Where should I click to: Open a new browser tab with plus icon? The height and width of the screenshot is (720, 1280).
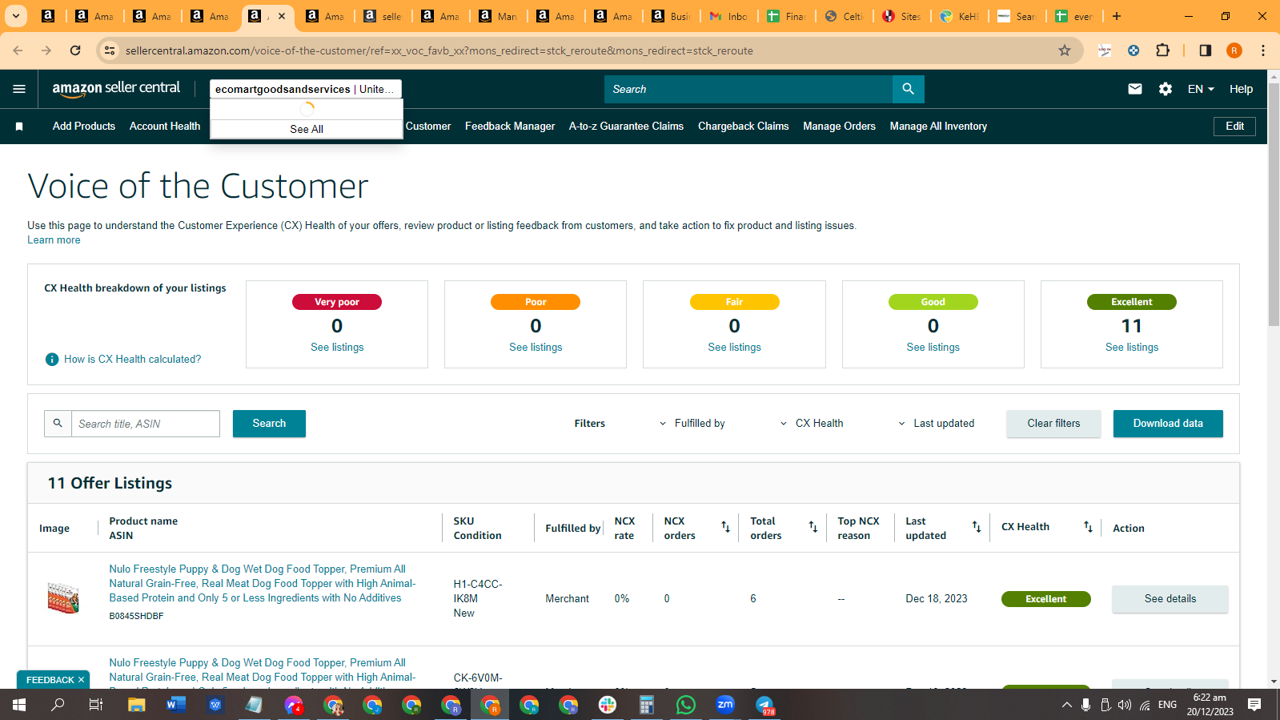tap(1117, 16)
